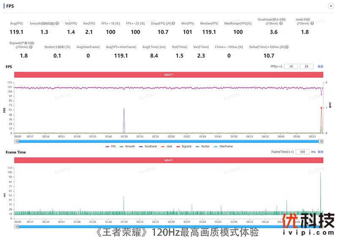Click reset link beside FPS thresholds

320,67
